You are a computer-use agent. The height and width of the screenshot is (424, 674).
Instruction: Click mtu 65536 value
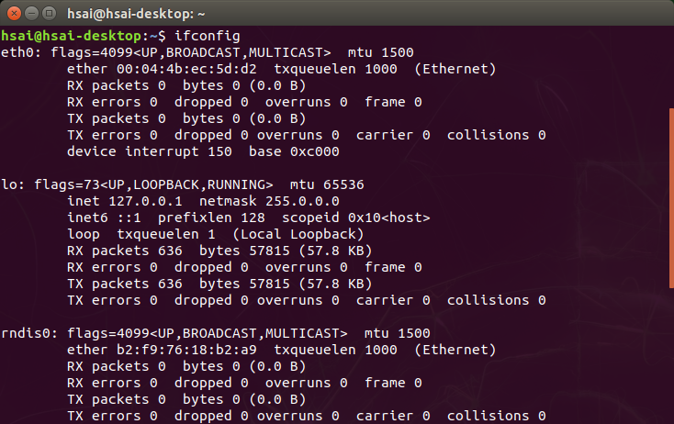coord(327,184)
